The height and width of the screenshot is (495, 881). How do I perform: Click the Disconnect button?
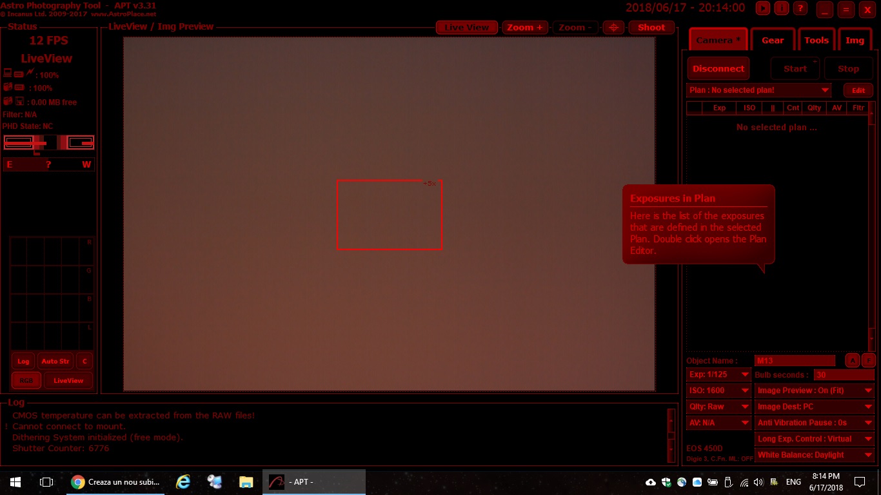click(x=718, y=68)
